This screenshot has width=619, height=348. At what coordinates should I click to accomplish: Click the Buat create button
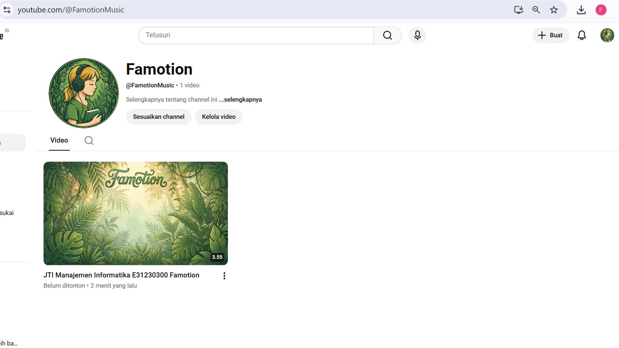pyautogui.click(x=551, y=35)
